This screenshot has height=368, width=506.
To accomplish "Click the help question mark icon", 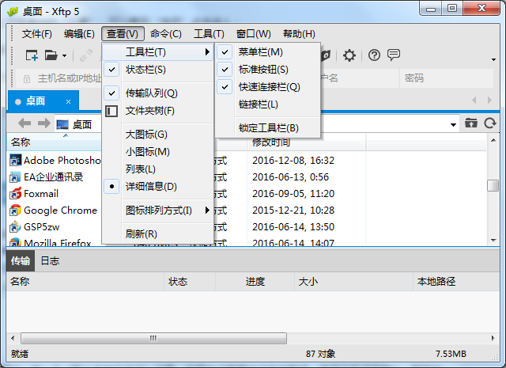I will pyautogui.click(x=374, y=55).
